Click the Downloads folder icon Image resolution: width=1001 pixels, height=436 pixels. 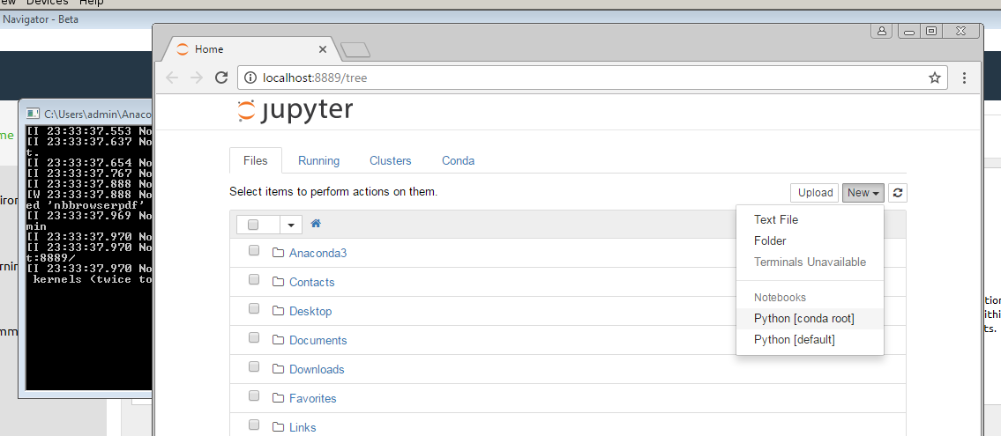pyautogui.click(x=278, y=369)
